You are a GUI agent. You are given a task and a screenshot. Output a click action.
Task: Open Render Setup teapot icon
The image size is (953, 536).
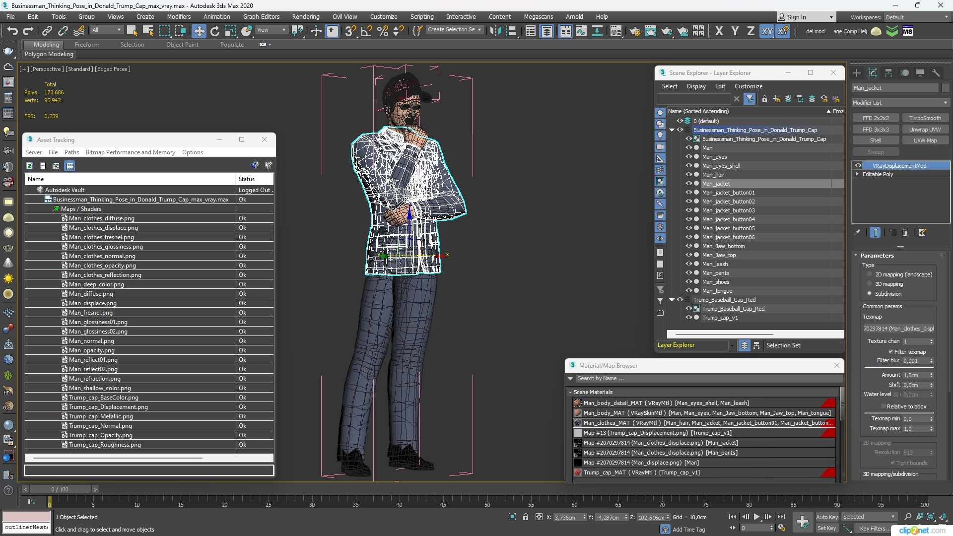point(634,31)
